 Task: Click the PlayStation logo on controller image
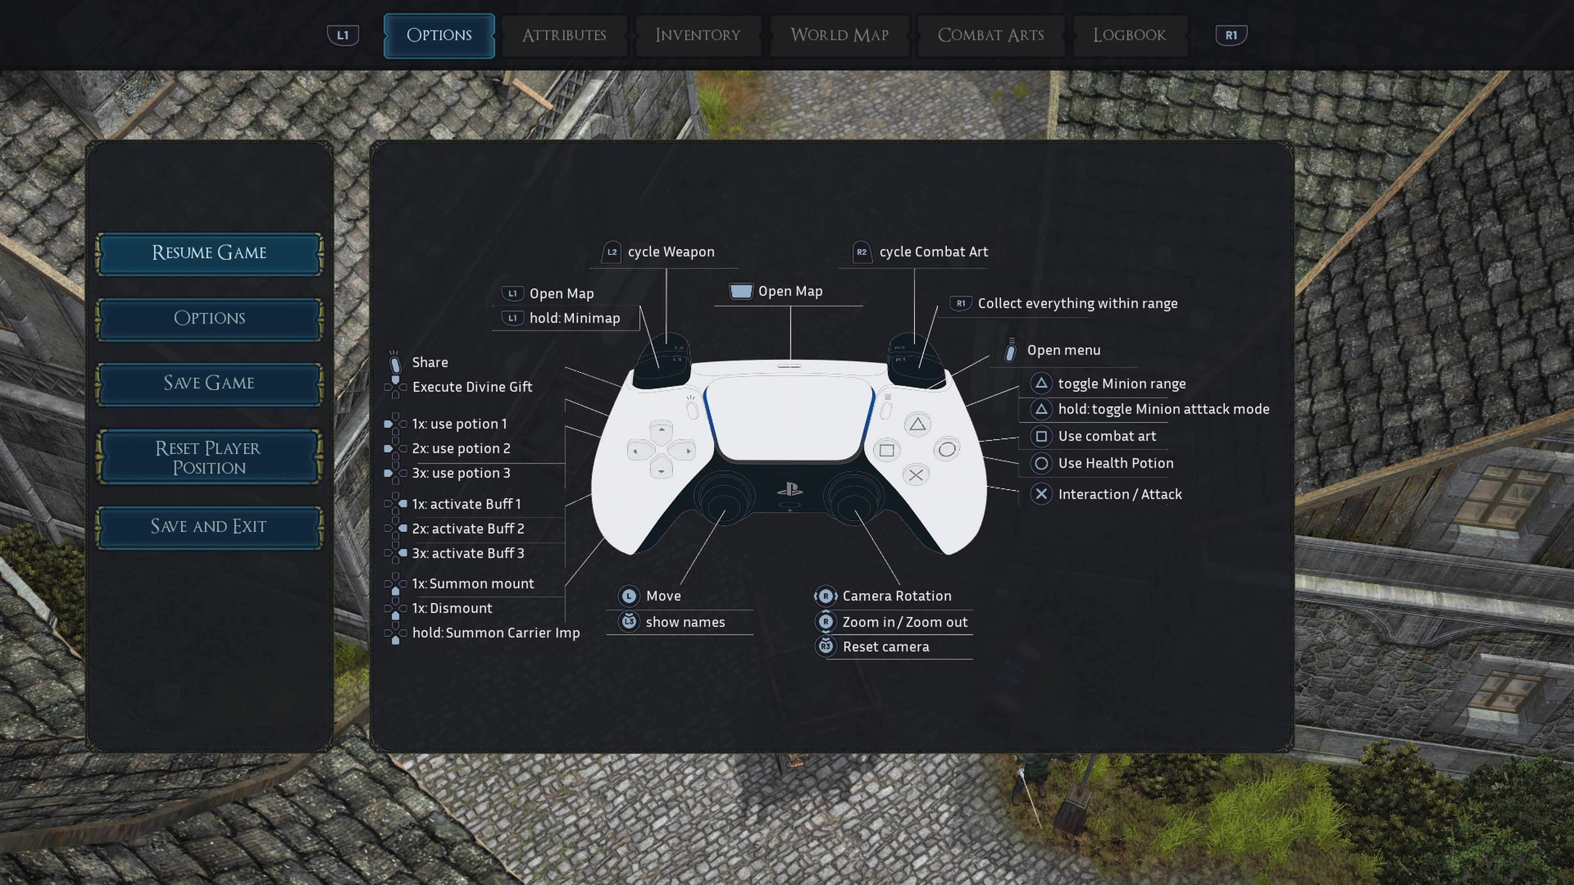coord(789,490)
